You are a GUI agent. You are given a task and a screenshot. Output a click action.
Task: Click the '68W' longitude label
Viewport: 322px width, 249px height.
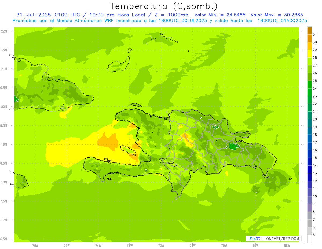[287, 245]
